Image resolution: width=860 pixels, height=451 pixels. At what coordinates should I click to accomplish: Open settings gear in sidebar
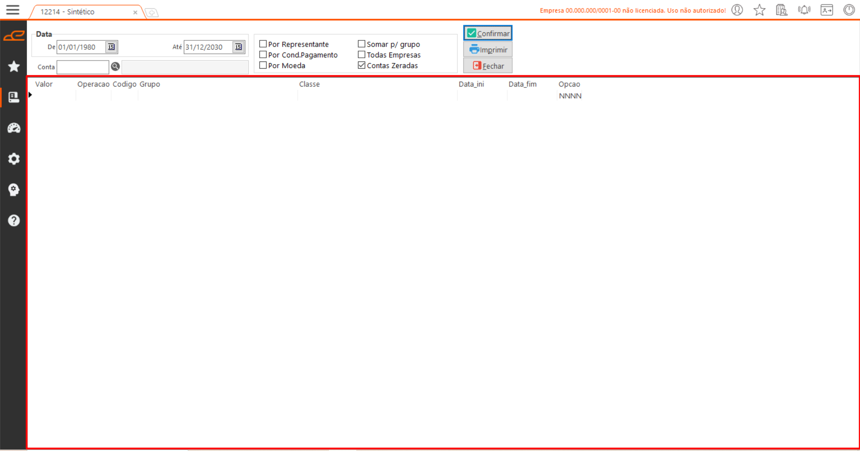pyautogui.click(x=14, y=159)
